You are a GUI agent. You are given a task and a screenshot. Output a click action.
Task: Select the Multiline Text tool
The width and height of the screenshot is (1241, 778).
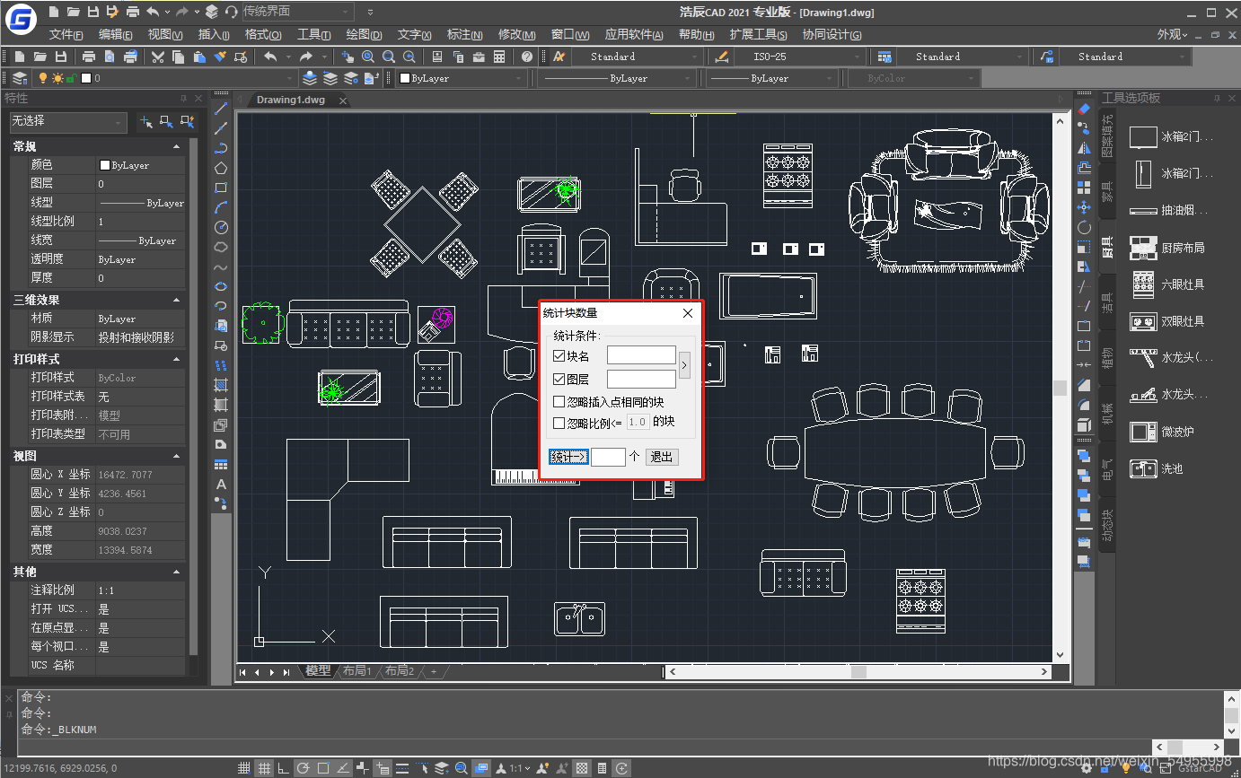tap(221, 484)
